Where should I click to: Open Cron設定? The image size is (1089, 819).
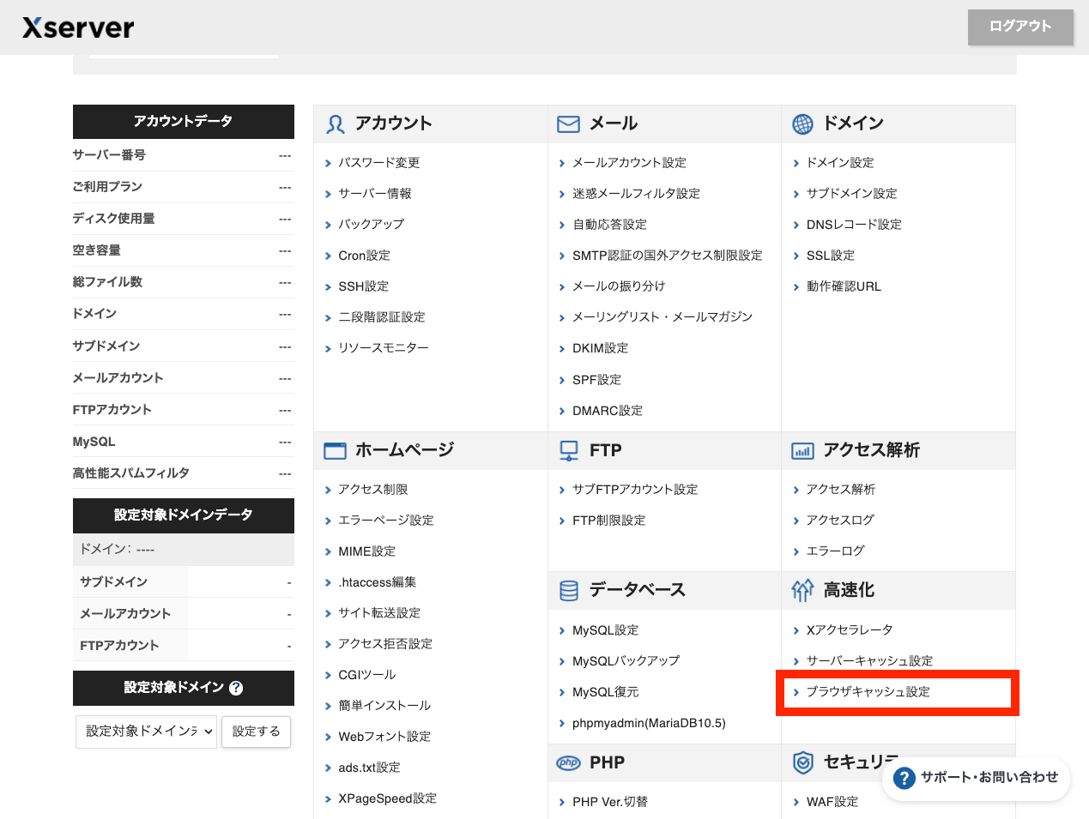point(364,256)
